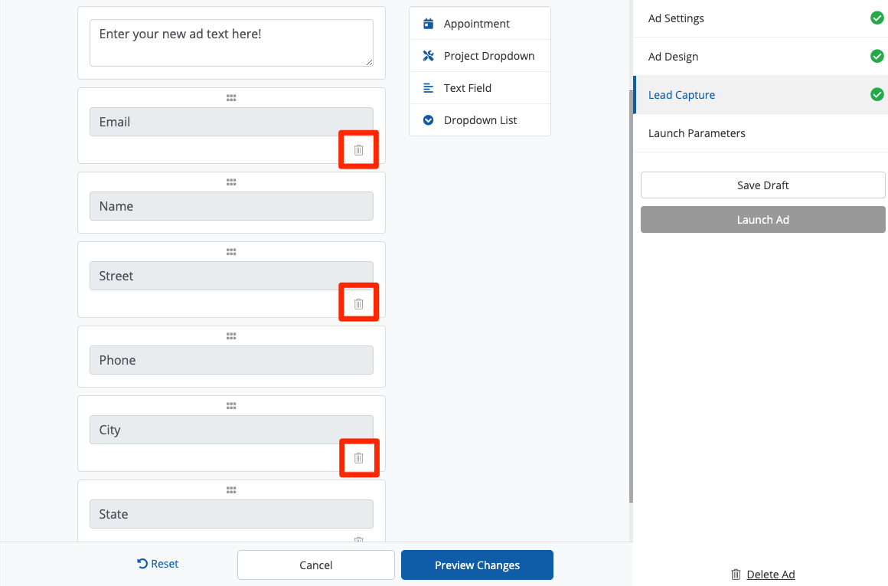Open the Launch Parameters step
This screenshot has height=586, width=888.
click(x=697, y=133)
